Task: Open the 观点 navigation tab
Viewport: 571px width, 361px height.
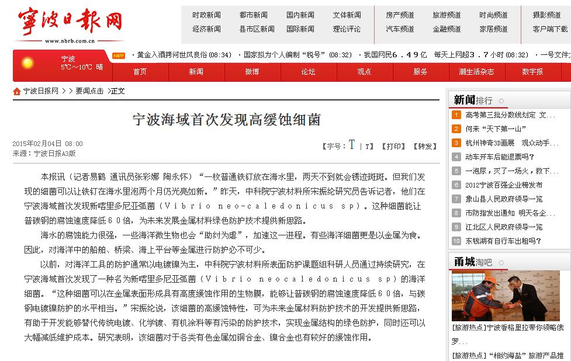Action: 365,72
